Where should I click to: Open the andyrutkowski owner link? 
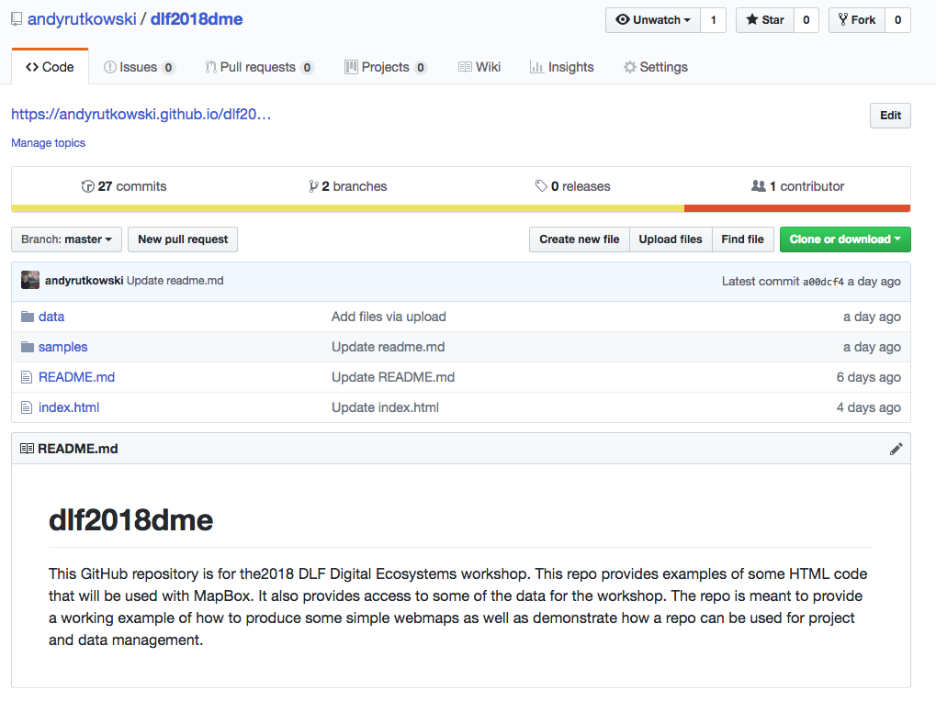82,19
